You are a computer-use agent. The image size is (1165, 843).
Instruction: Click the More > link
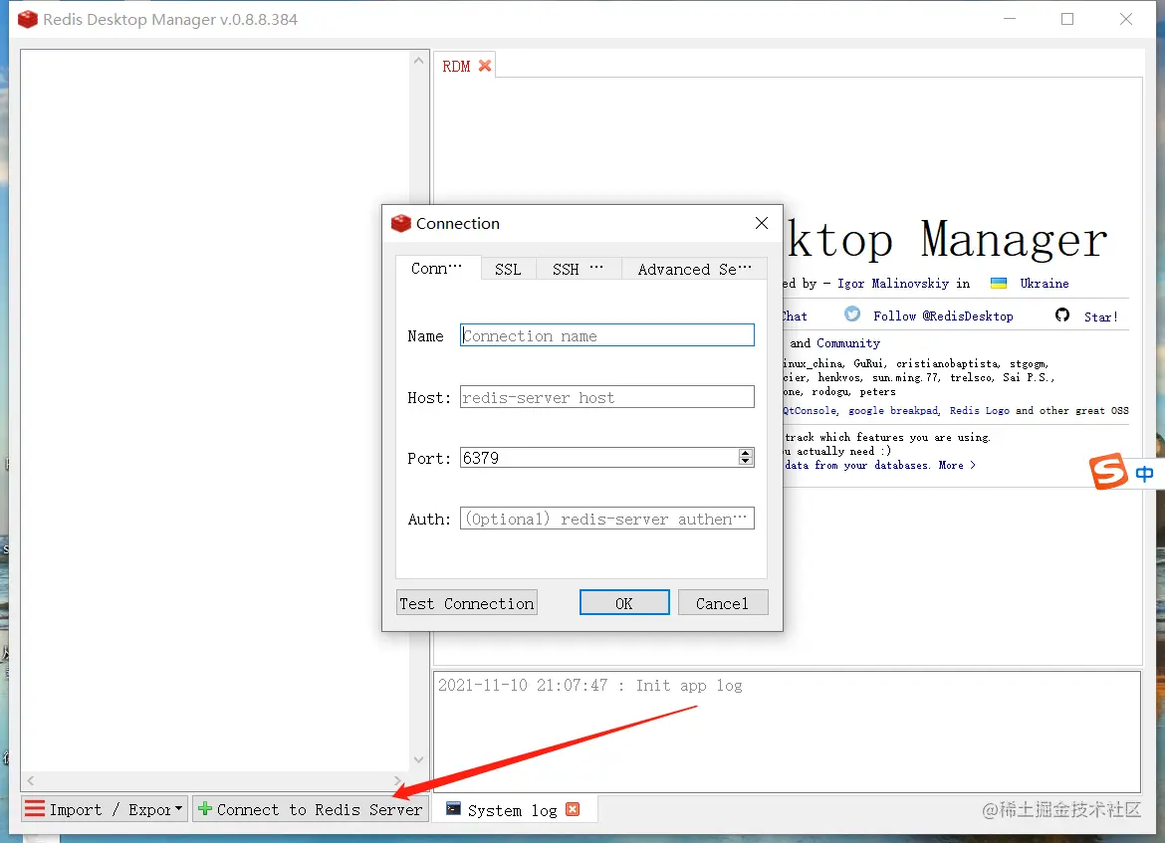(956, 465)
